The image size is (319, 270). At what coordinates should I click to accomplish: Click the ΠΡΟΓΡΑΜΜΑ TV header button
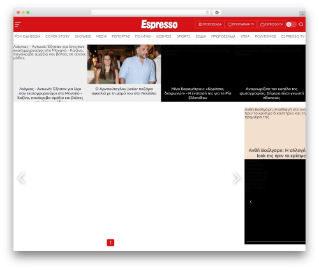[x=241, y=24]
